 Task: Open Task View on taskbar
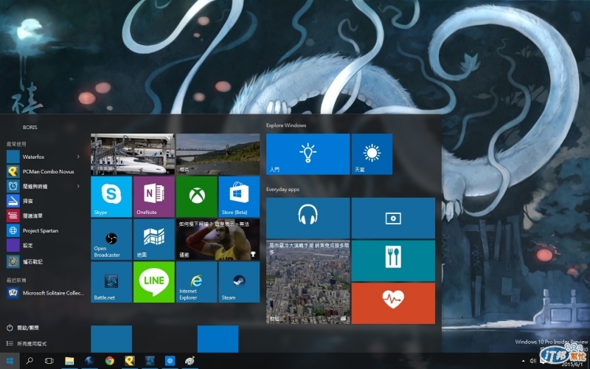pos(49,361)
